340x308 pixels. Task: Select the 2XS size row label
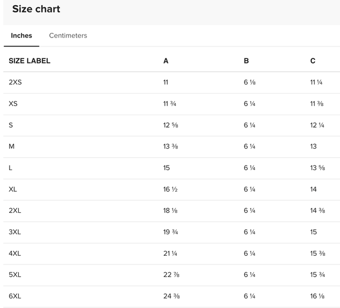tap(15, 82)
